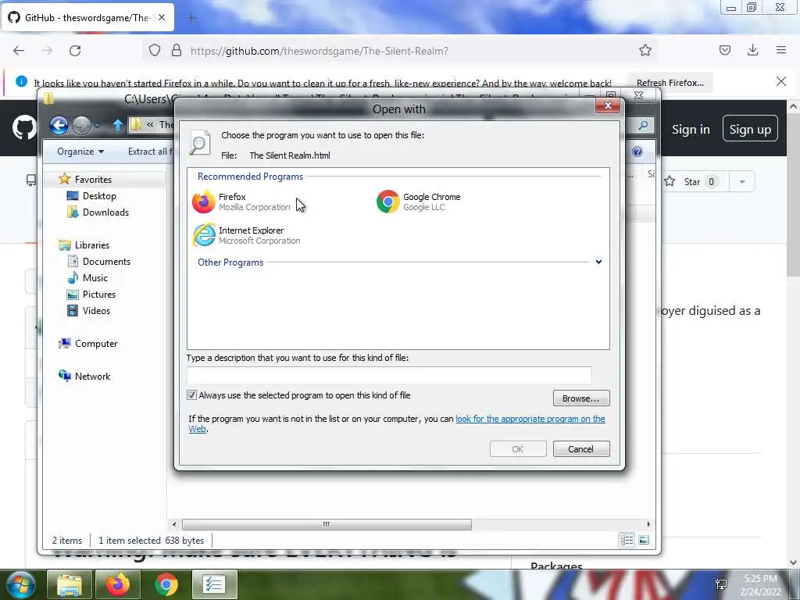Open the Windows Start menu
Screen dimensions: 800x600
click(20, 584)
